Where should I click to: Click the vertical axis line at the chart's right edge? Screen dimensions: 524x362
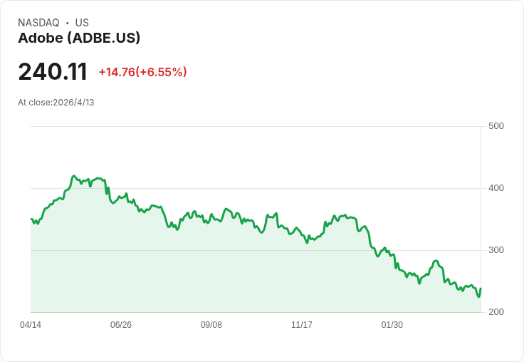[x=481, y=214]
